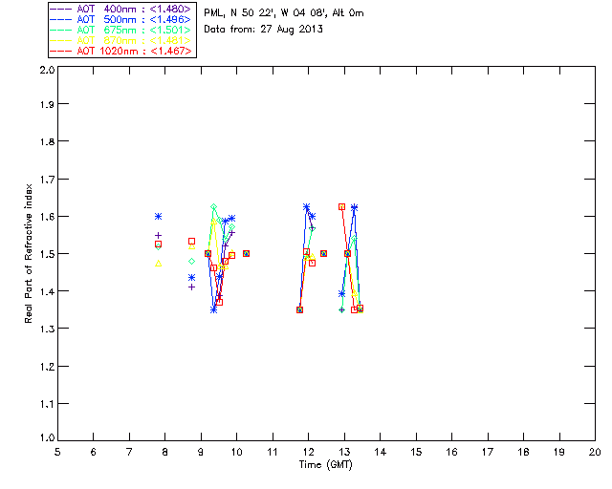Click the y-axis tick label 1.4

click(47, 291)
